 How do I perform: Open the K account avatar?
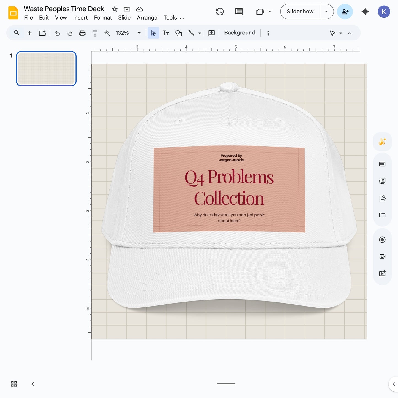tap(384, 12)
